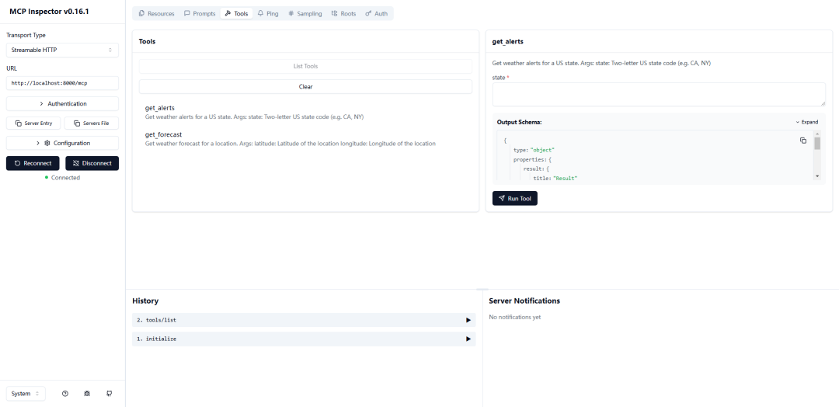Expand the Authentication section

coord(63,103)
